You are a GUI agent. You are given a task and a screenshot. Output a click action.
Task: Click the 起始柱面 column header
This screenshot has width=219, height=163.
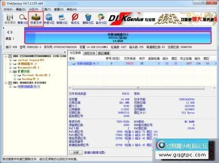pos(154,58)
